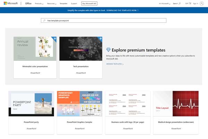Open the PowerPoint party title link

[31, 122]
